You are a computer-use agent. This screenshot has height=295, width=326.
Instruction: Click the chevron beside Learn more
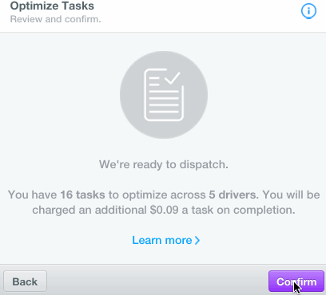197,241
